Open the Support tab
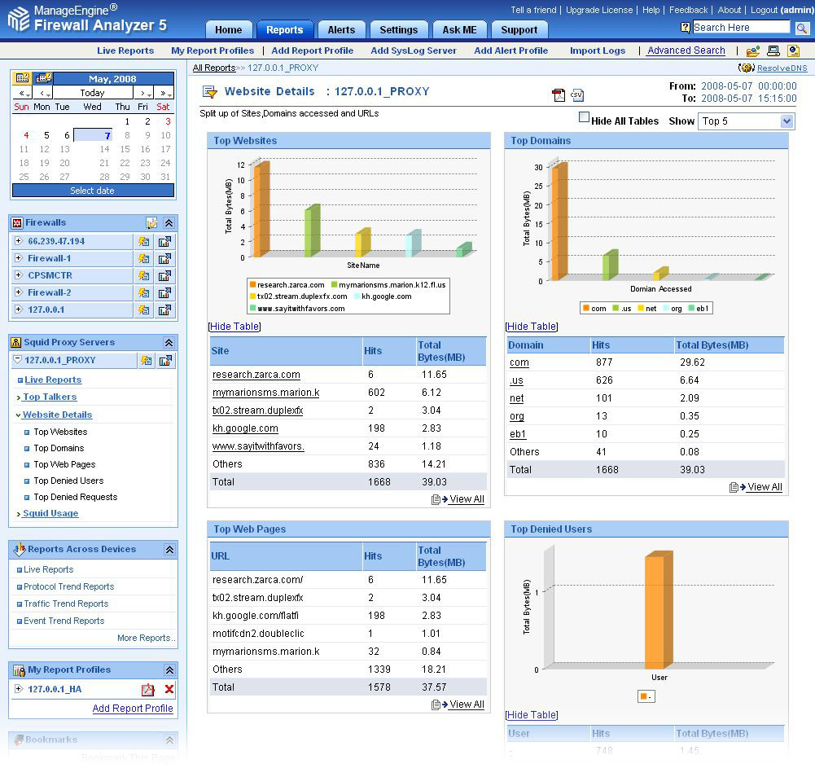 (519, 29)
